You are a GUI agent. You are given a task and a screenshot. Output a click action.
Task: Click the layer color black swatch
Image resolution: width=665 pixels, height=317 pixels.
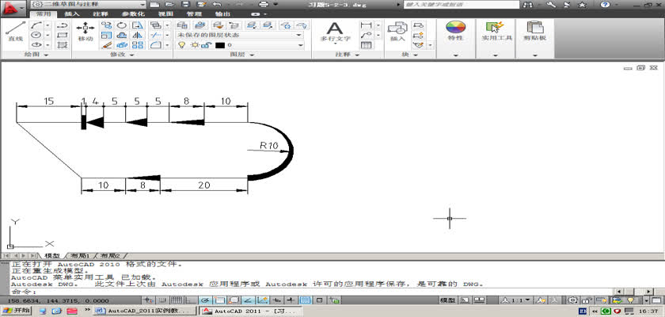click(220, 45)
